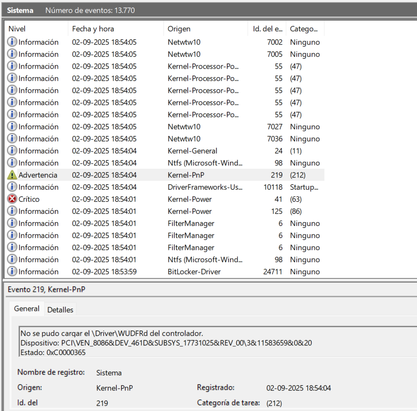Image resolution: width=417 pixels, height=411 pixels.
Task: Click the Origen value Kernel-PnP in details
Action: click(115, 388)
